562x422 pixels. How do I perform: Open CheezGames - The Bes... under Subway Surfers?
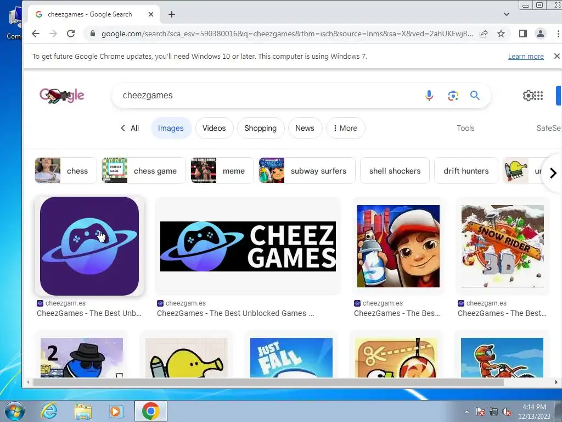tap(397, 313)
